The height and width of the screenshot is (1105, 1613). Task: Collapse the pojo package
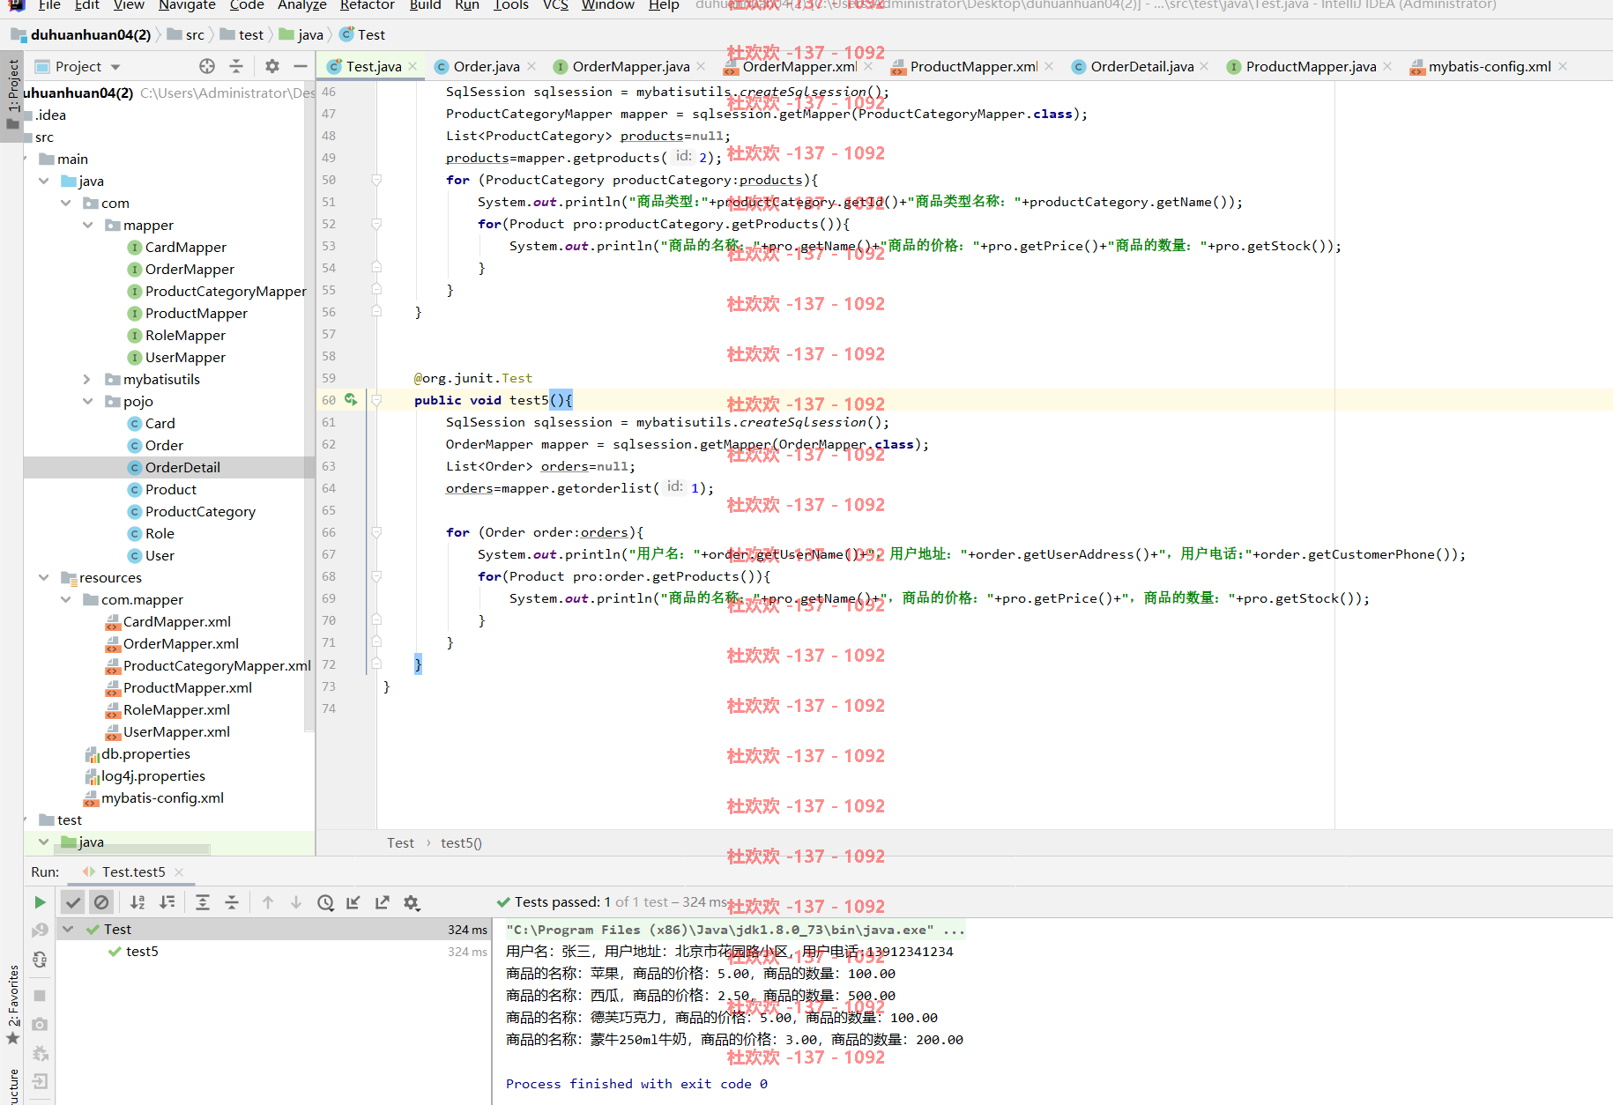87,401
